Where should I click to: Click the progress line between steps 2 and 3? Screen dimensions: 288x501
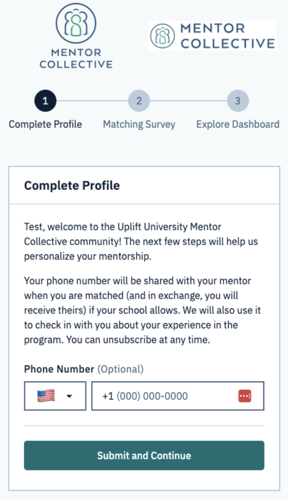(188, 101)
